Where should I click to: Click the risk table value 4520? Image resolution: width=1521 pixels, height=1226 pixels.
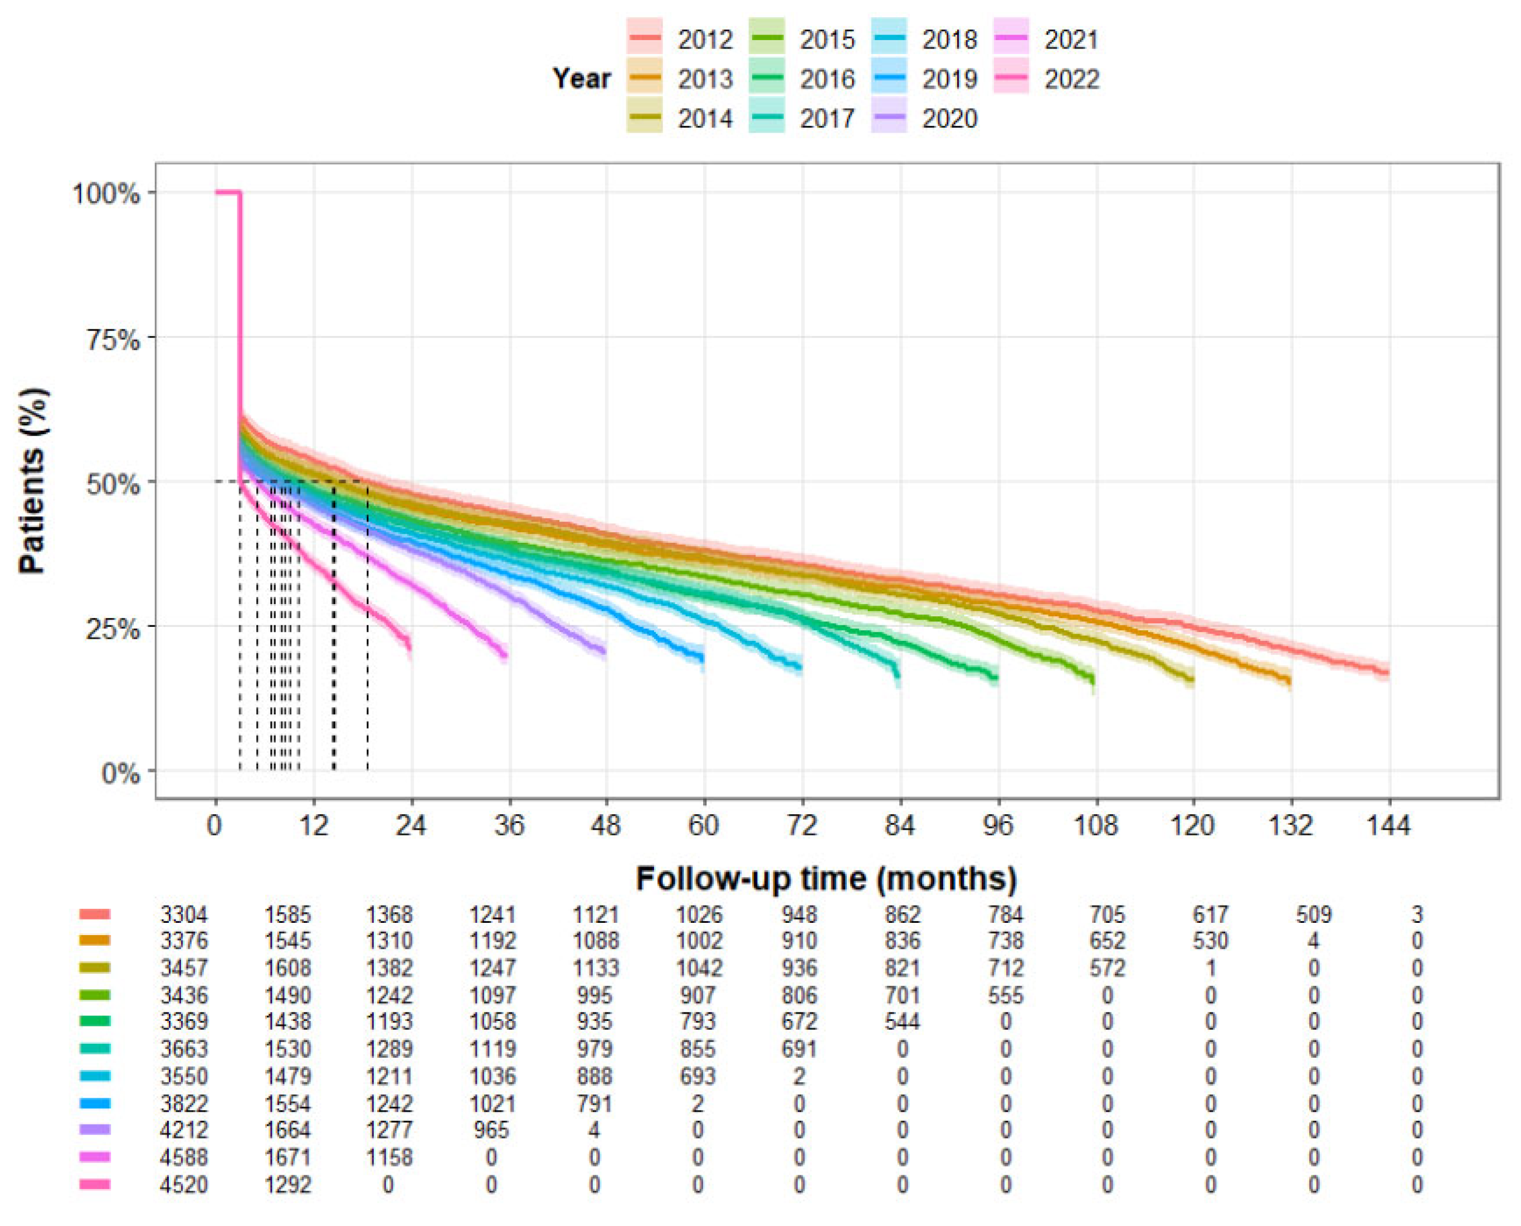point(184,1184)
